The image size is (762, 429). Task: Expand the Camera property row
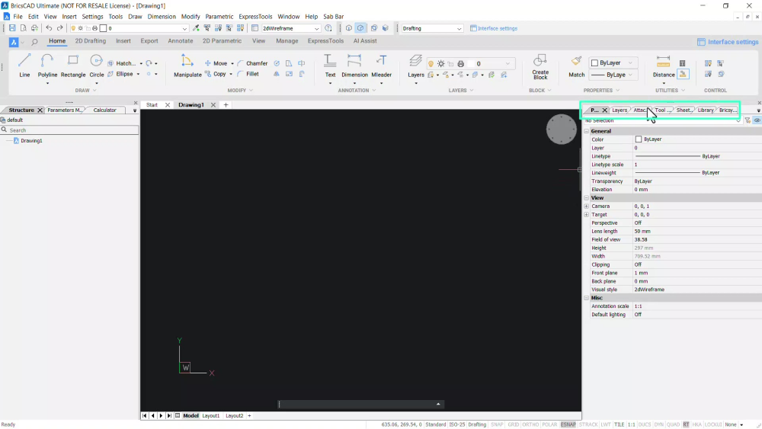587,206
